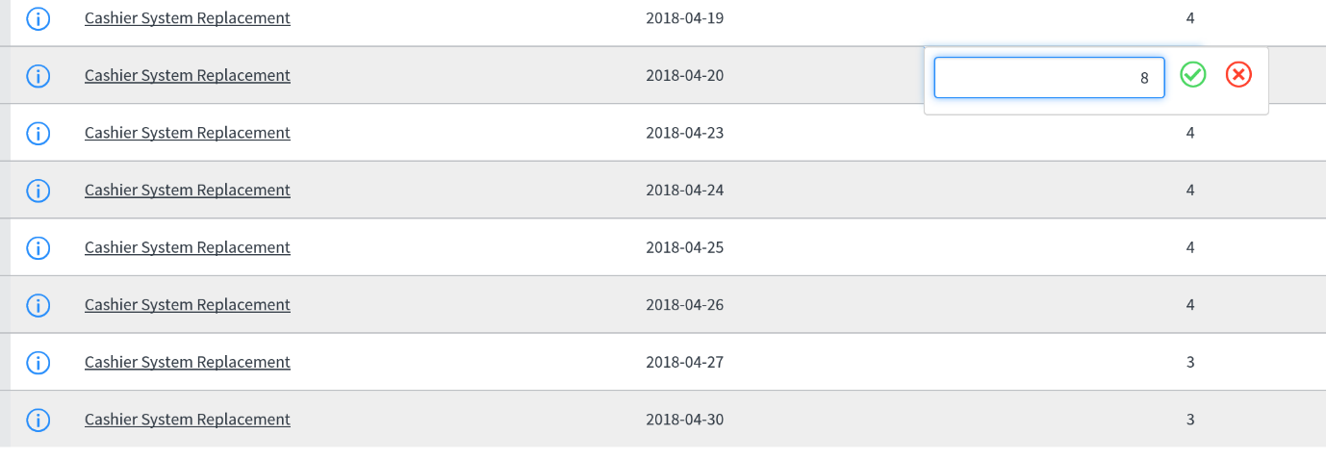The image size is (1326, 460).
Task: Edit the hours value 3 on 2018-04-27
Action: pos(1190,363)
